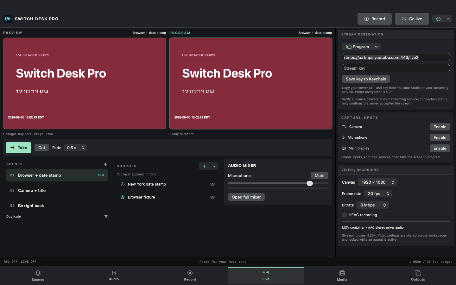The image size is (456, 285).
Task: Click Save key to Keychain
Action: 366,79
